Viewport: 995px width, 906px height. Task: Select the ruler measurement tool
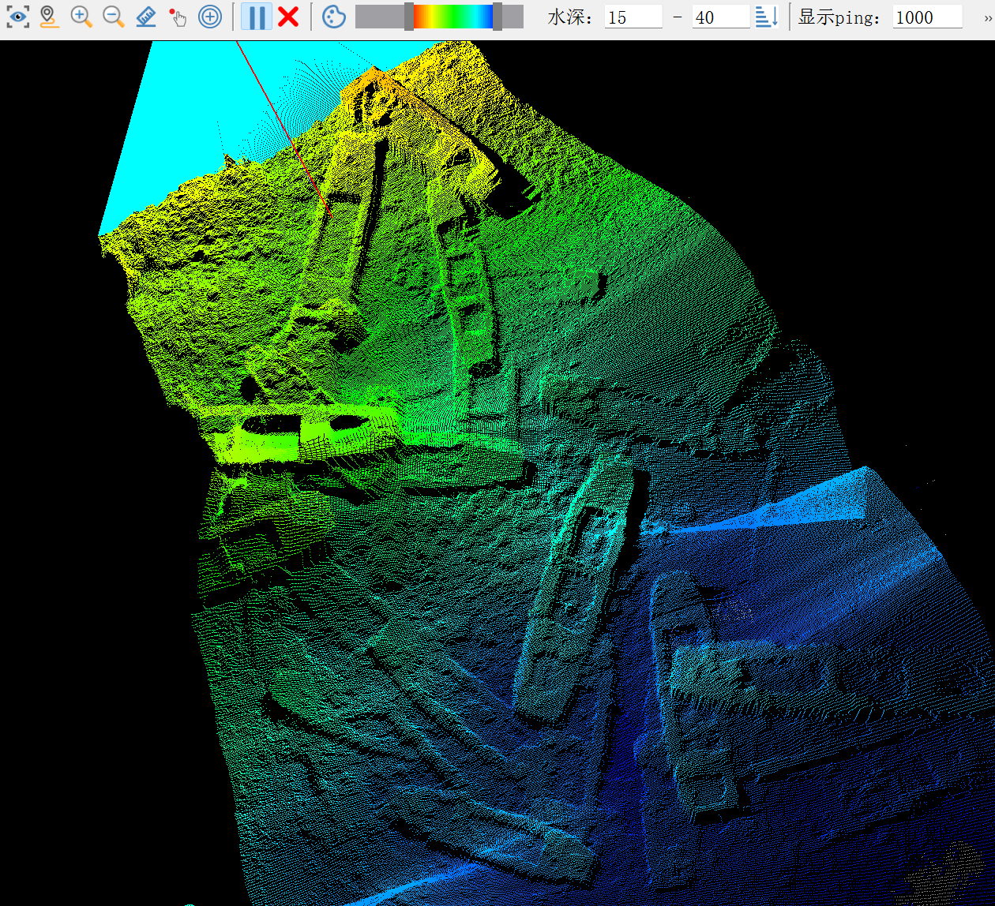(x=146, y=17)
